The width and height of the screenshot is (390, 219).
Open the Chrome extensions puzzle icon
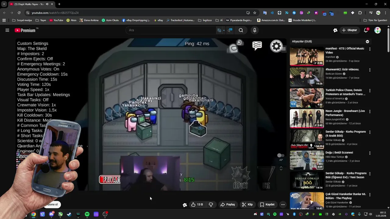coord(360,13)
